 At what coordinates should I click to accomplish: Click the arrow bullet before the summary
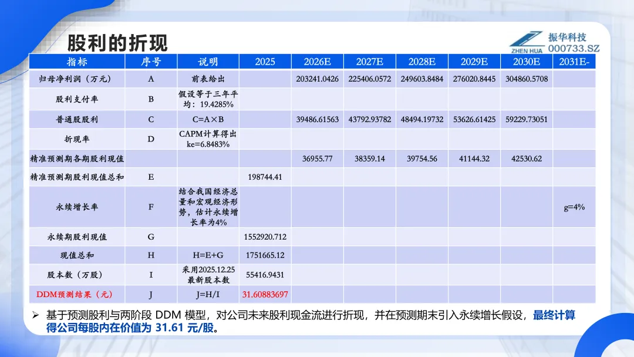[36, 315]
